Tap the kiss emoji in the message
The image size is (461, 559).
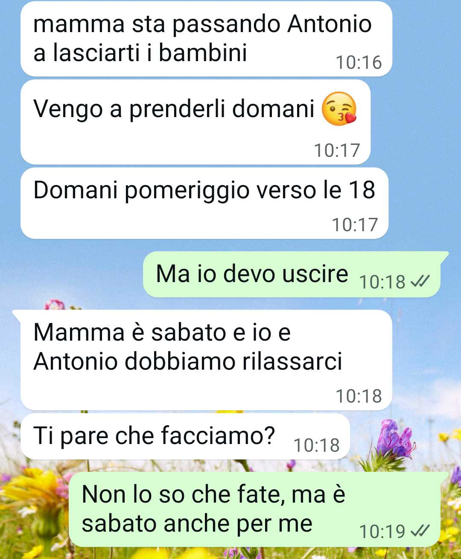(339, 108)
